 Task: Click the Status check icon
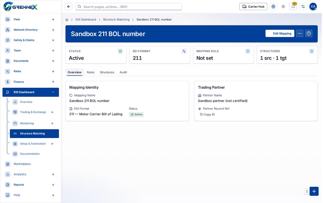tap(120, 51)
